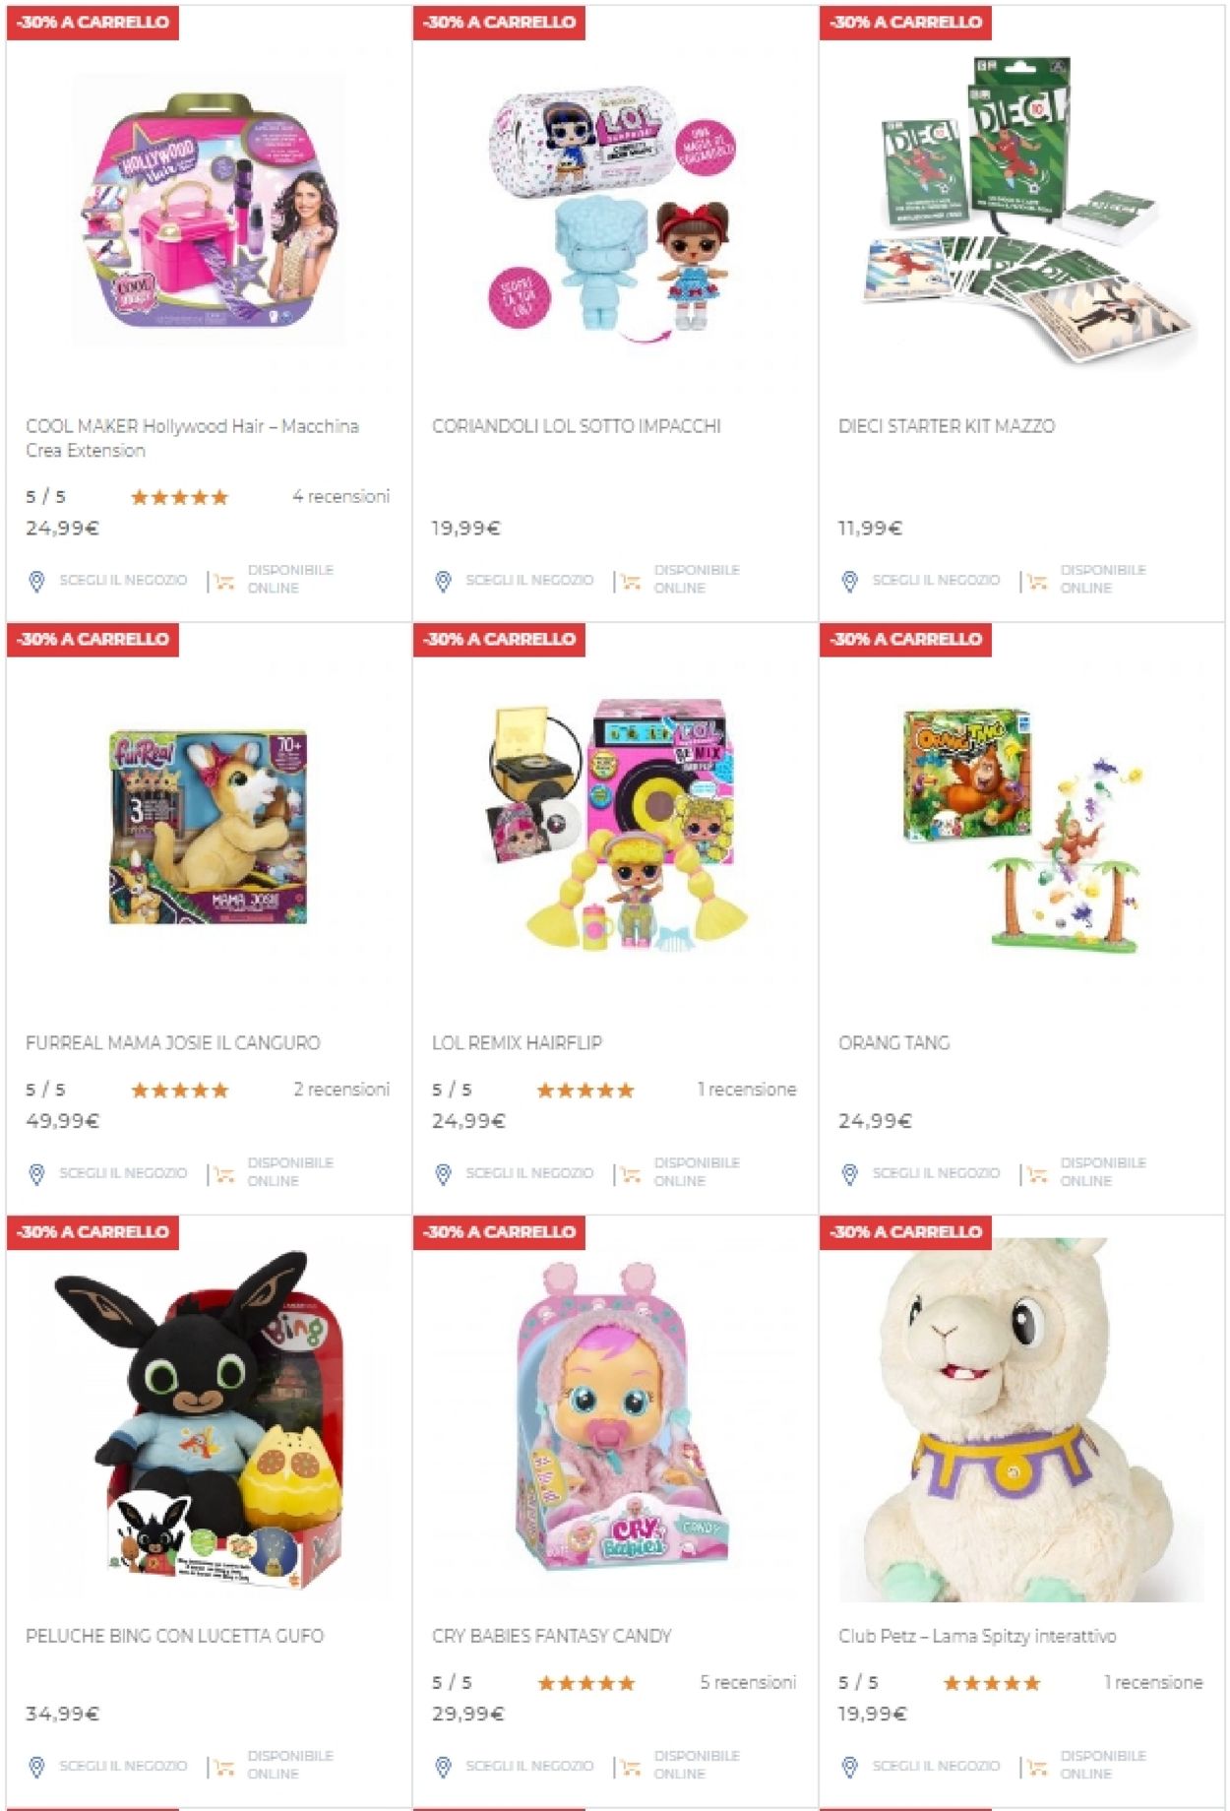Click cart icon under CRY BABIES FANTASY CANDY
This screenshot has height=1811, width=1230.
coord(631,1767)
